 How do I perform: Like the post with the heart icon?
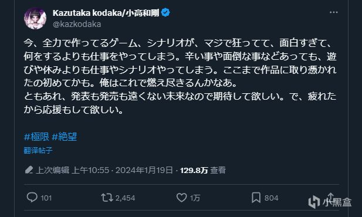181,198
